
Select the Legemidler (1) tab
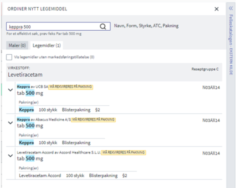pyautogui.click(x=47, y=45)
